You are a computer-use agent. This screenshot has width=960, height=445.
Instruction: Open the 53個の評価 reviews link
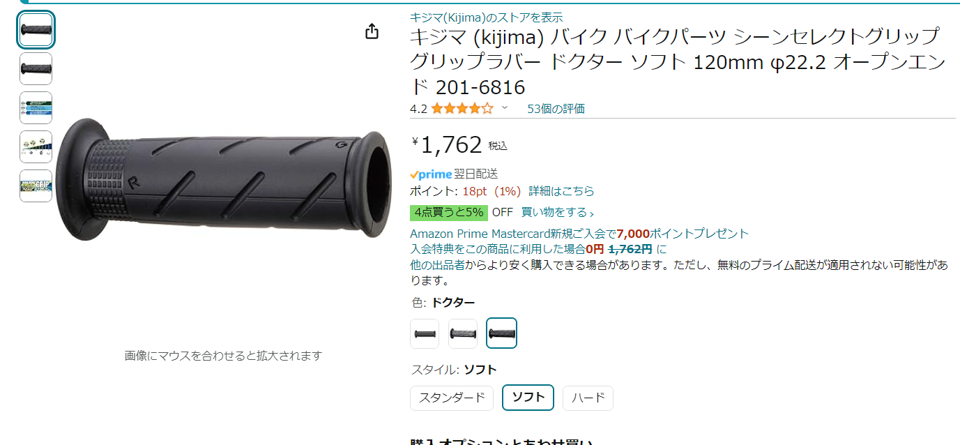[556, 109]
